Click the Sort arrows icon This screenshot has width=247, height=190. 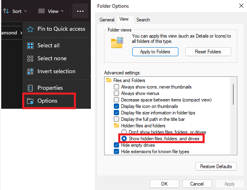[6, 11]
